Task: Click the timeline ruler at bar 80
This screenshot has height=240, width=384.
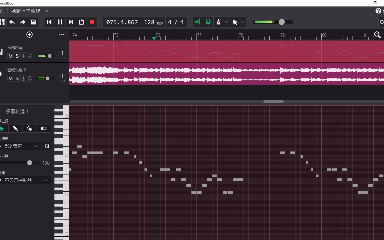Action: click(x=324, y=35)
